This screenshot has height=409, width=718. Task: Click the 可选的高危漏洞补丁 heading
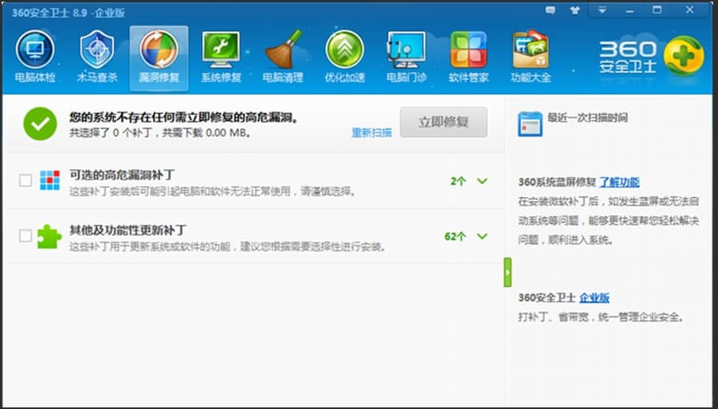coord(122,175)
